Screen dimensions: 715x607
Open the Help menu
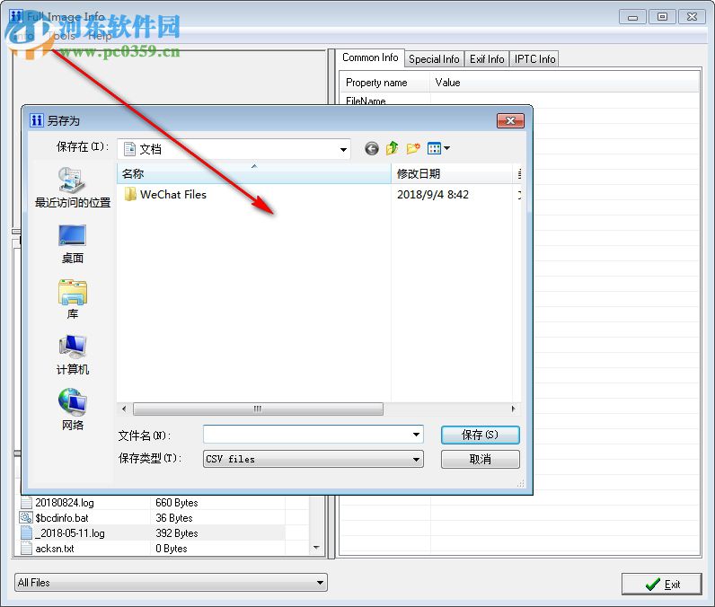100,36
